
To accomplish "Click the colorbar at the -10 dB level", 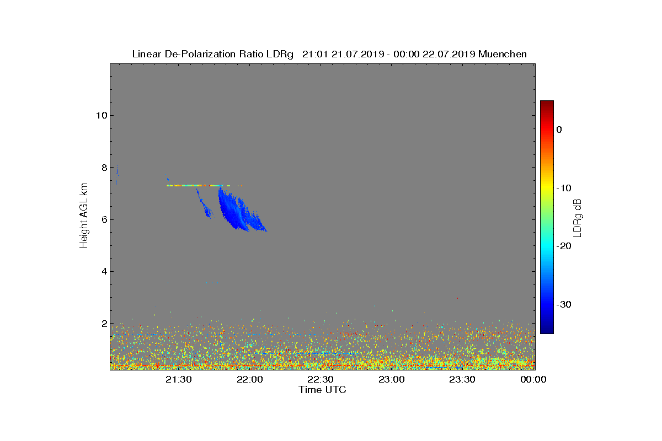I will point(547,188).
